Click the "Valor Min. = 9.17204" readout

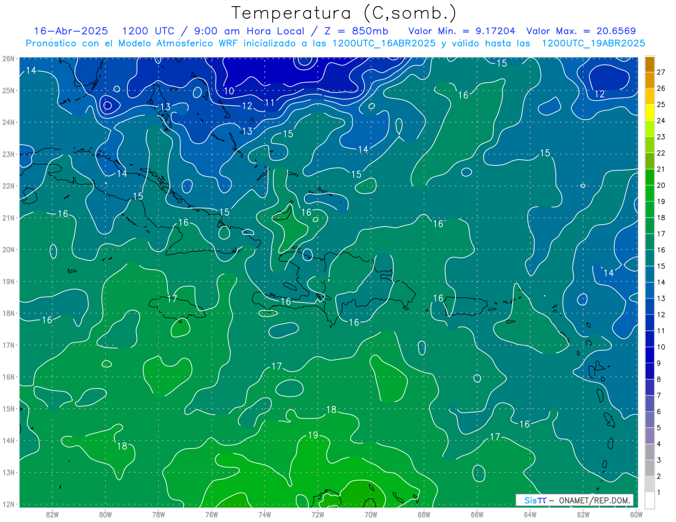(461, 31)
